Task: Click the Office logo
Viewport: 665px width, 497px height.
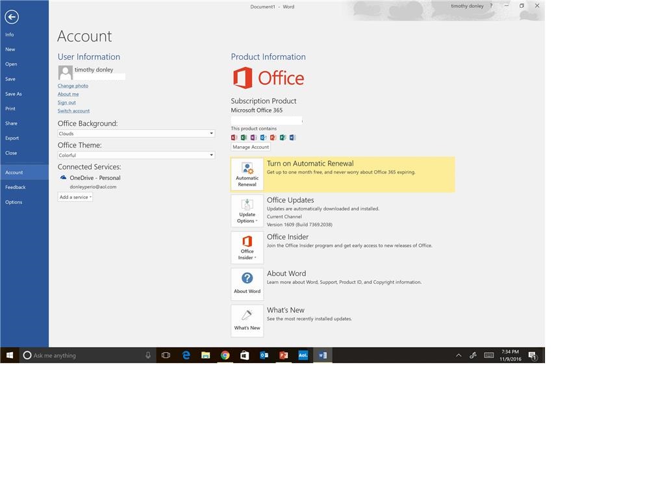Action: click(x=268, y=78)
